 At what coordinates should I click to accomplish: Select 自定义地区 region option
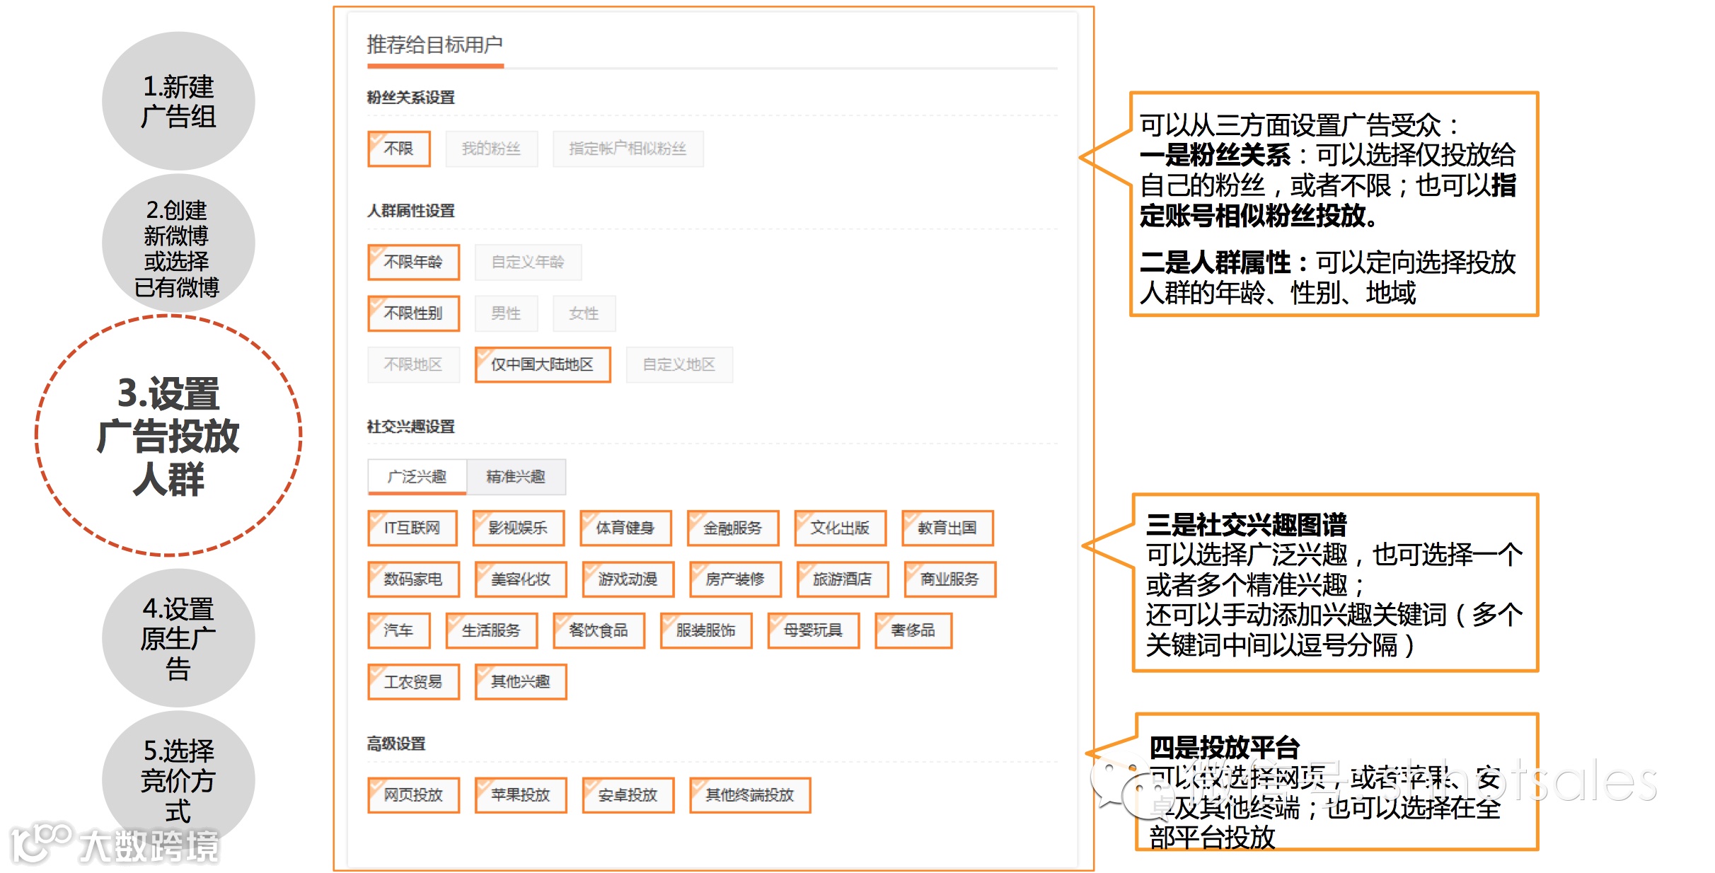click(x=679, y=365)
